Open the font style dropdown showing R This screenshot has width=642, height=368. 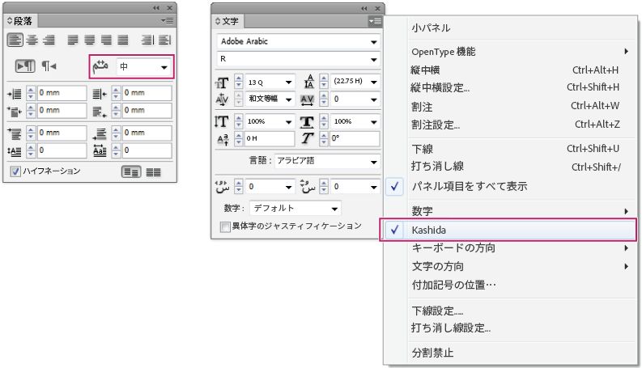299,59
